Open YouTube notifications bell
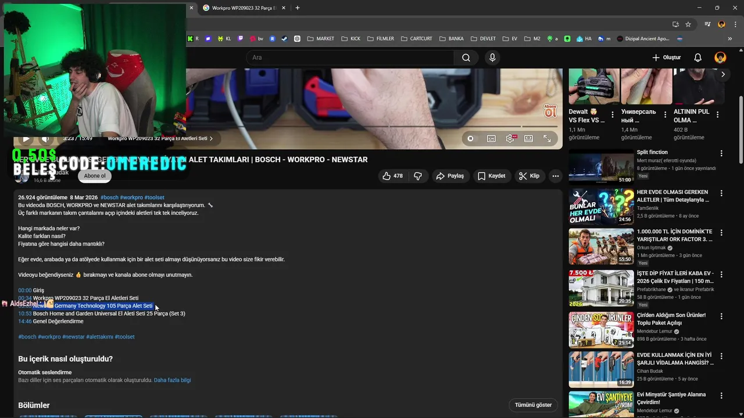This screenshot has height=418, width=744. click(698, 57)
